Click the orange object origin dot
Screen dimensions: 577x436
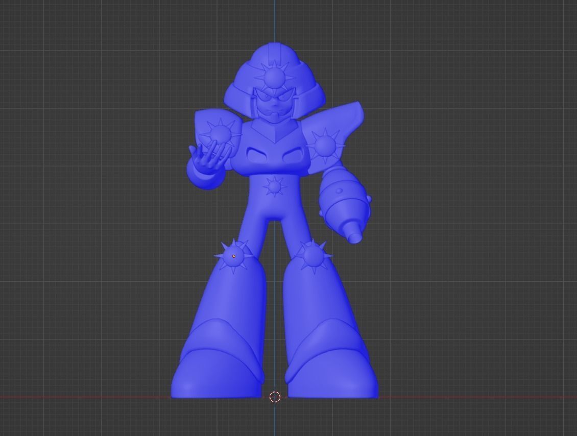click(234, 256)
